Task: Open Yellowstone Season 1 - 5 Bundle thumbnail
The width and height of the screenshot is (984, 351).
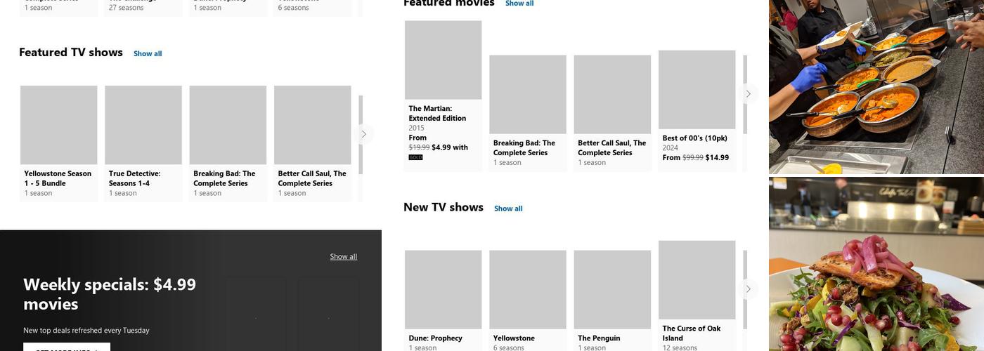Action: [x=59, y=126]
